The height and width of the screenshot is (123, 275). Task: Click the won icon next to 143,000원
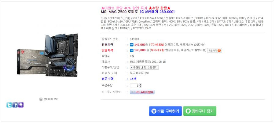point(132,50)
